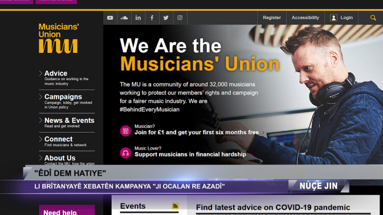Open the Instagram social icon

coord(180,18)
